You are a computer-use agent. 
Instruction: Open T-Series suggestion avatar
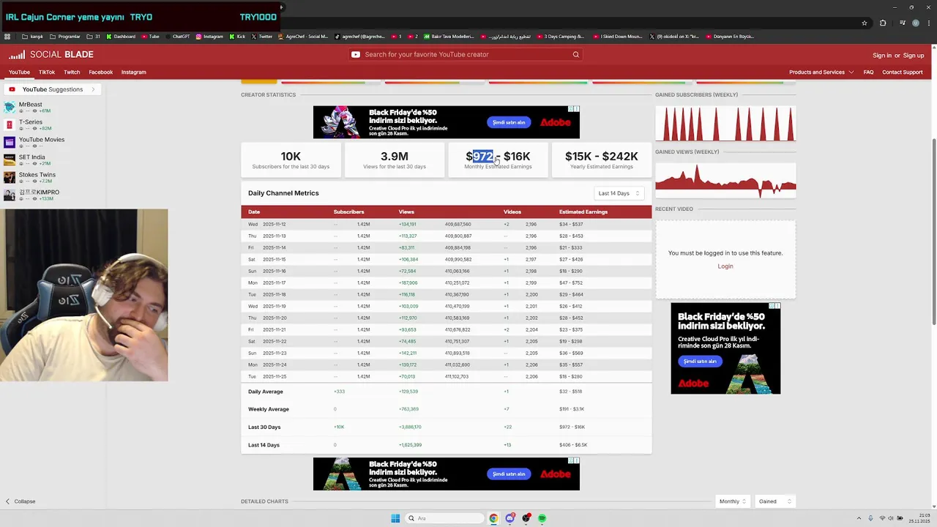10,125
